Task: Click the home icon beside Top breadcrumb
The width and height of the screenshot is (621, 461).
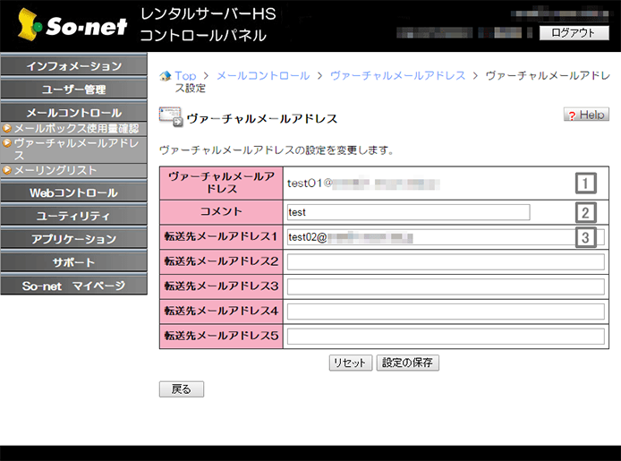Action: (x=164, y=76)
